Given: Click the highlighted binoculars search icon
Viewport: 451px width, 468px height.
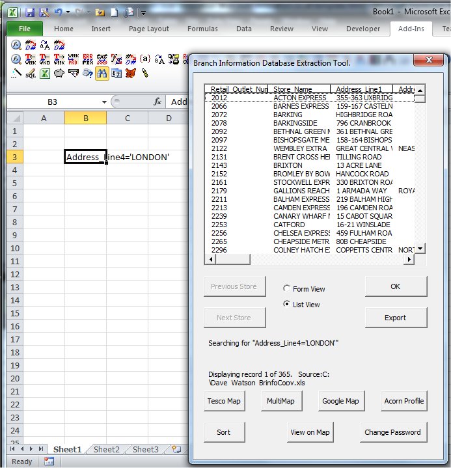Looking at the screenshot, I should [102, 74].
